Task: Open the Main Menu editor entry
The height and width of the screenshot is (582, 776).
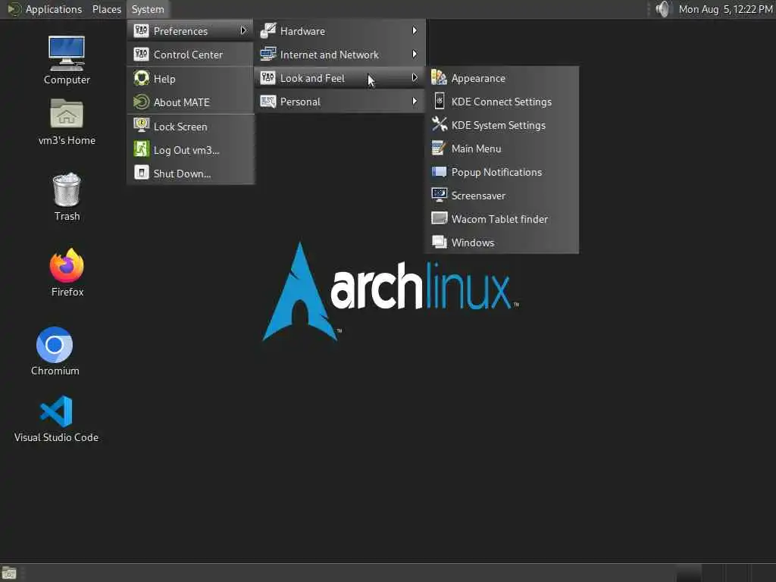Action: [502, 149]
